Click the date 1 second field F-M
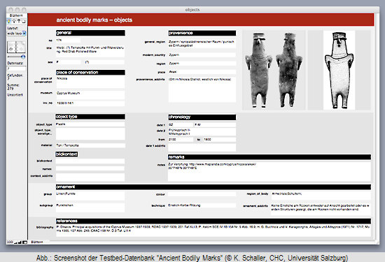The height and width of the screenshot is (262, 385). (215, 125)
